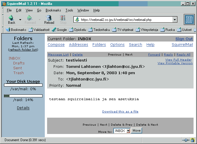Open the TV-ohjelmat bookmark folder
This screenshot has height=144, width=197.
123,30
